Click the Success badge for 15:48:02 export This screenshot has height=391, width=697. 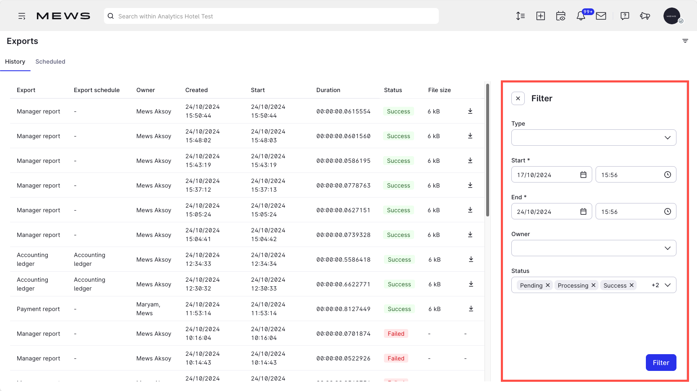coord(398,136)
